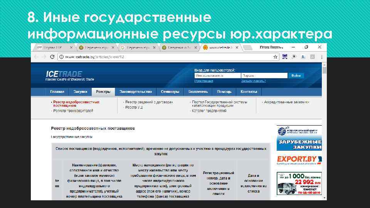
Task: Select the 'Реестры' menu item
Action: [103, 92]
